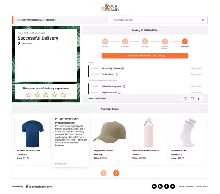
Task: Click the Heat Resistant Glass Bottle image
Action: (148, 132)
